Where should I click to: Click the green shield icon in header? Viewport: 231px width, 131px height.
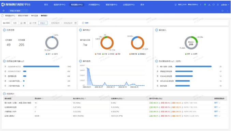tap(205, 4)
